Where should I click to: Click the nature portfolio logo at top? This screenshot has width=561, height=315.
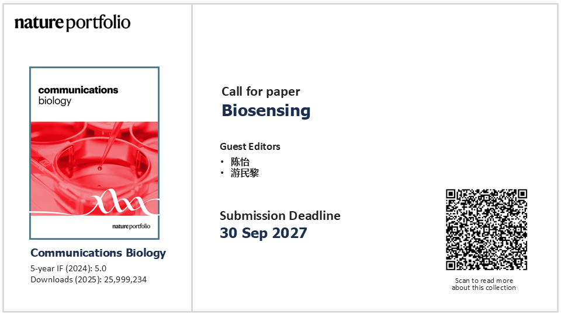point(72,23)
